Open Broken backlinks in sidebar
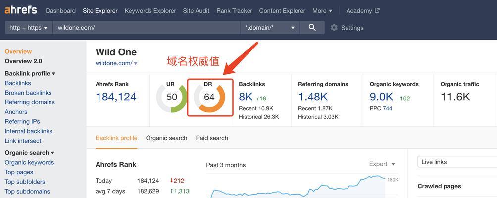The image size is (497, 198). click(x=28, y=93)
